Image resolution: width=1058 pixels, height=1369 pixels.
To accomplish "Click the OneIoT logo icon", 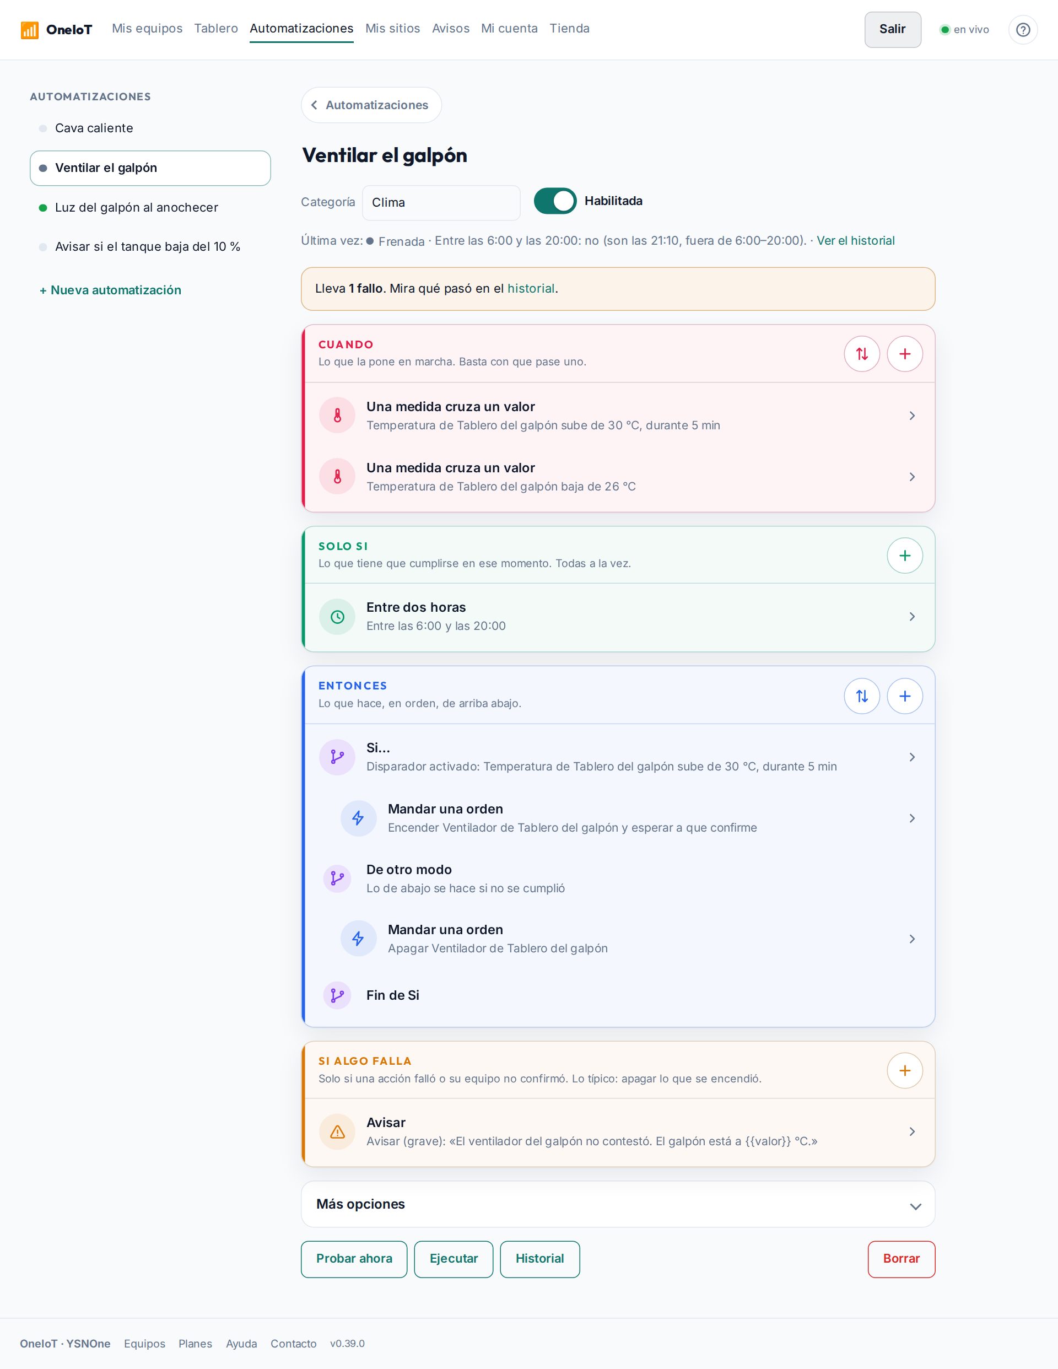I will pyautogui.click(x=29, y=29).
